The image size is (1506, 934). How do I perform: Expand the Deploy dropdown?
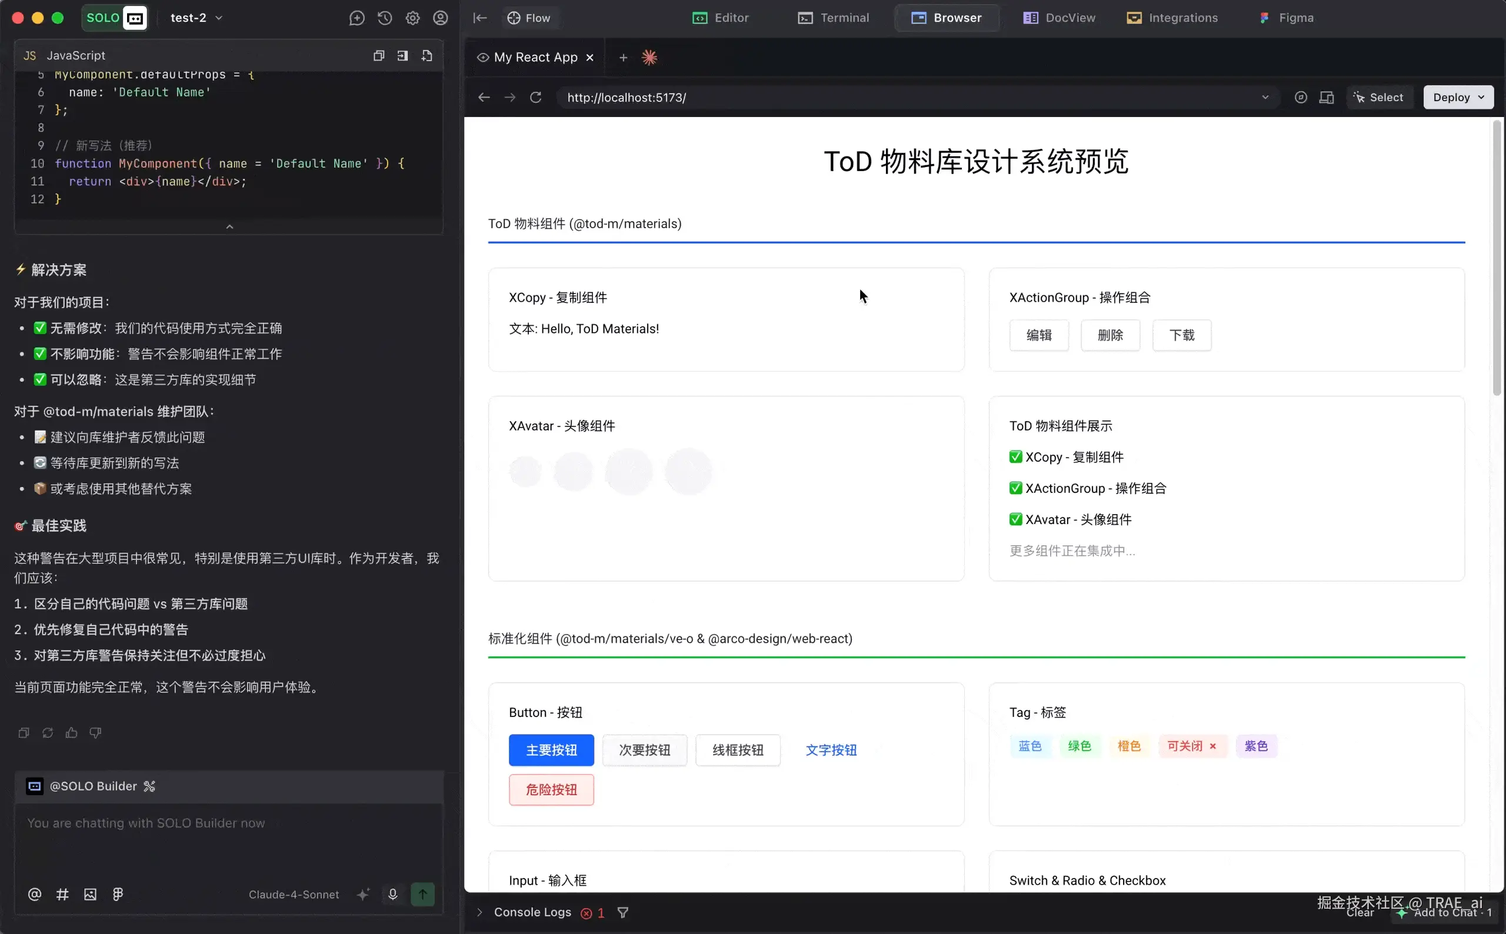(x=1458, y=97)
